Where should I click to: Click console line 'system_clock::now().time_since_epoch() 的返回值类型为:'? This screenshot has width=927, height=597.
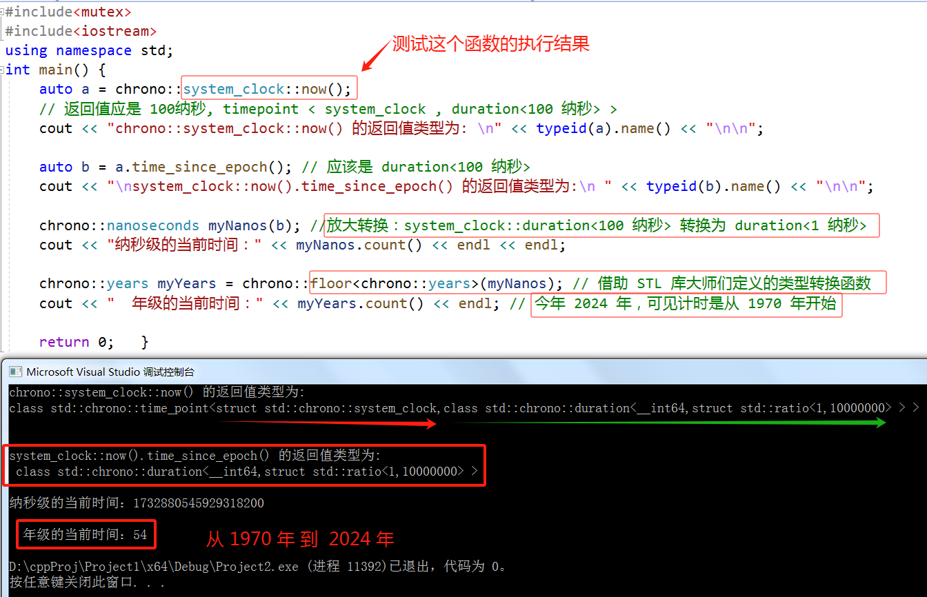point(195,456)
